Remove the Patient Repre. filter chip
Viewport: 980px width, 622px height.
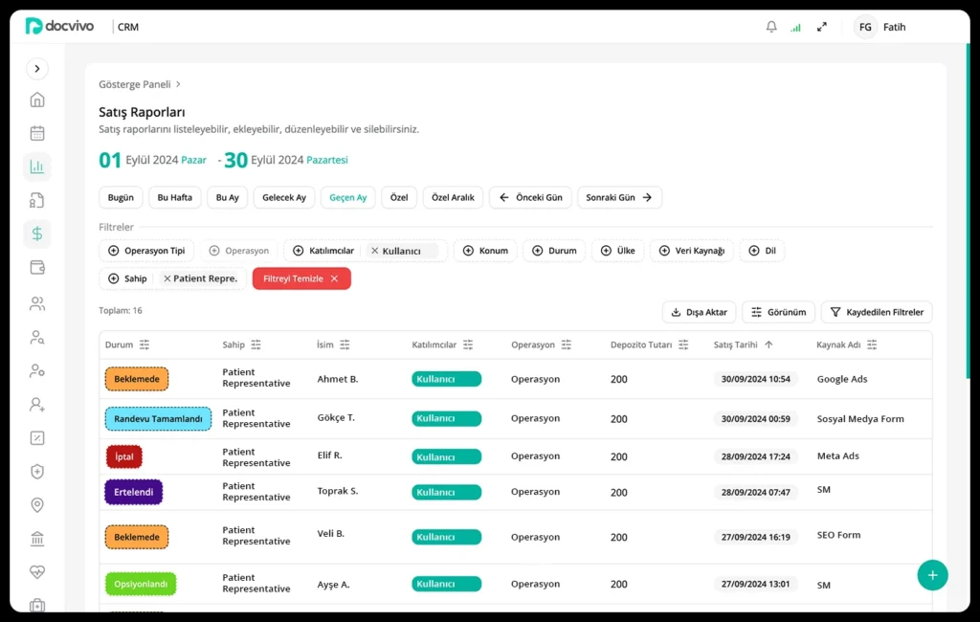tap(167, 278)
